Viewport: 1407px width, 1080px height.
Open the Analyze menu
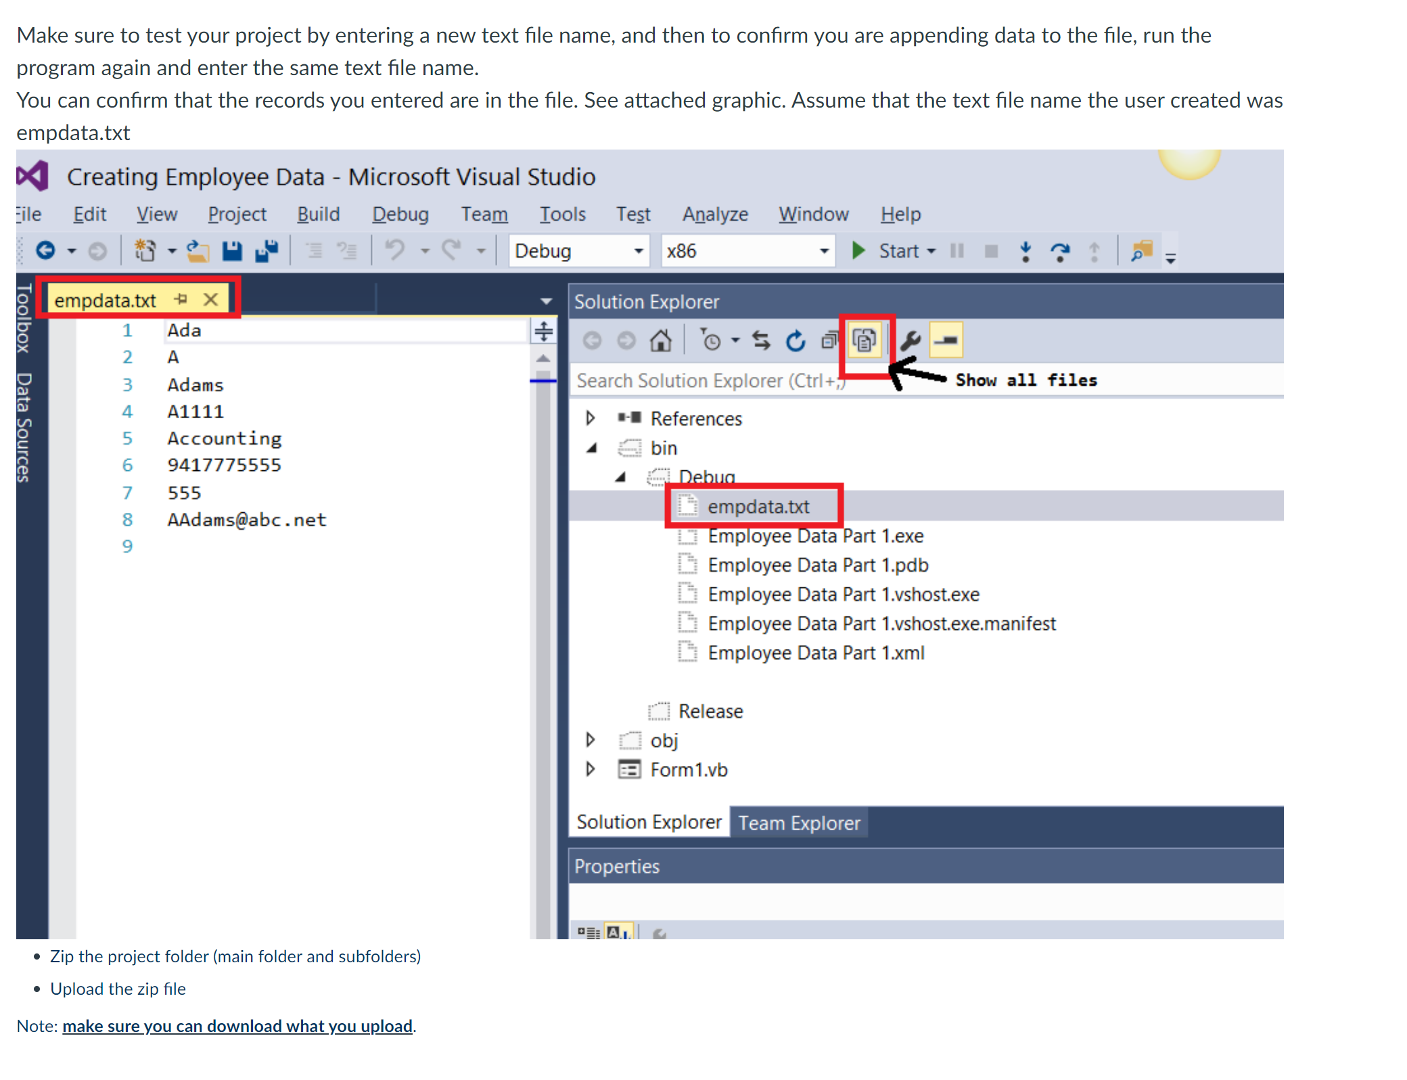tap(715, 215)
